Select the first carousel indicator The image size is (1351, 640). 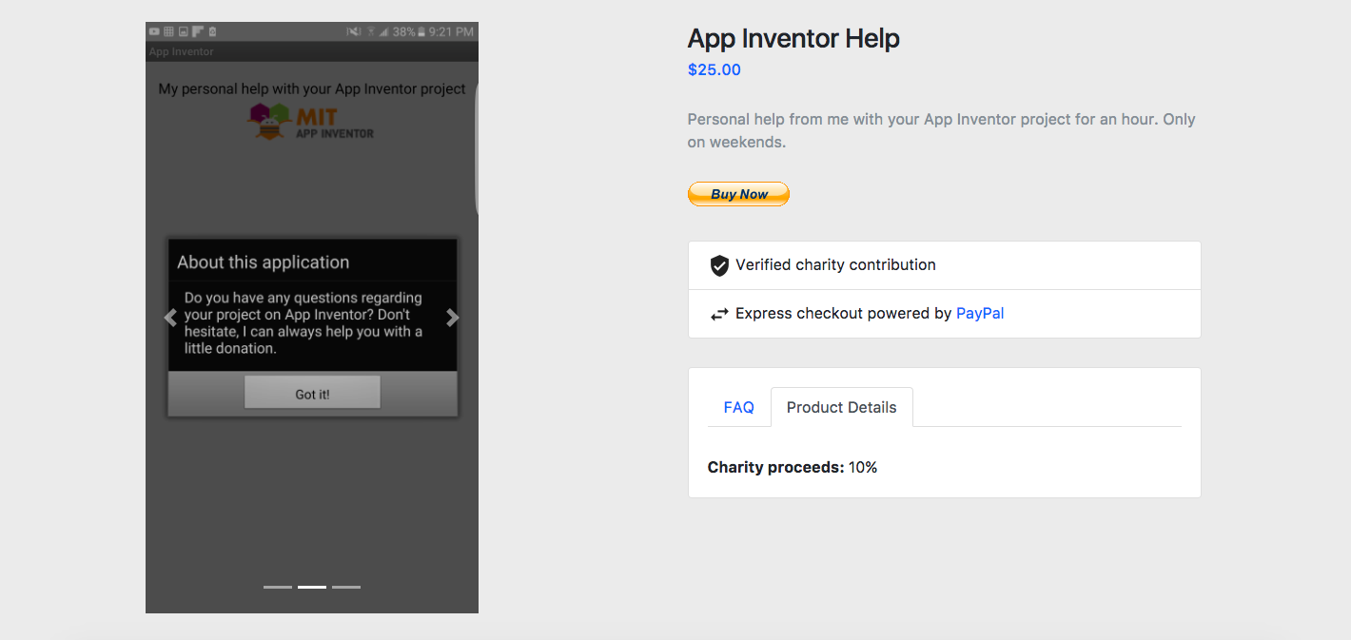click(x=278, y=587)
